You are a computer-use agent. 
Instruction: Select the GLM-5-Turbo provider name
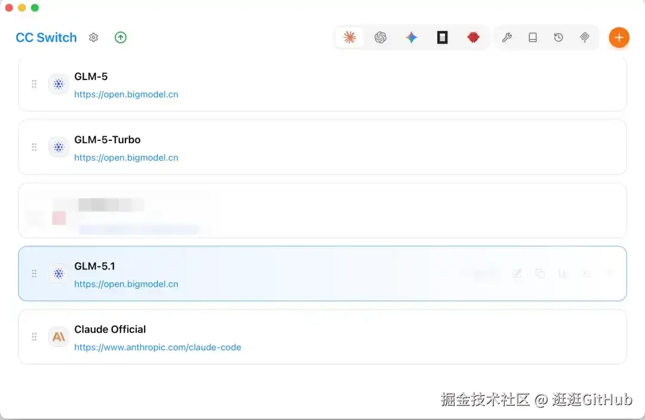click(107, 139)
